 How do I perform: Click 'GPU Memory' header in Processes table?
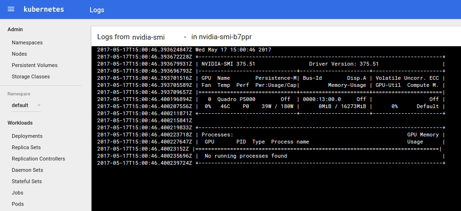click(x=423, y=135)
